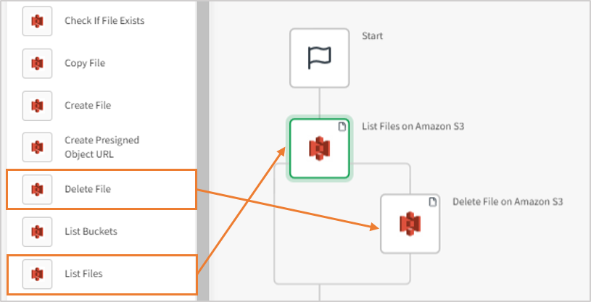Click the "Start" caption beside the flag node
Viewport: 591px width, 302px height.
(x=372, y=36)
